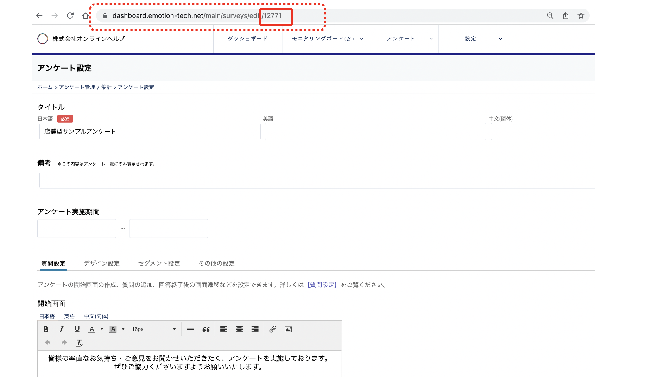Switch to the デザイン設定 tab
The image size is (651, 377).
[102, 263]
